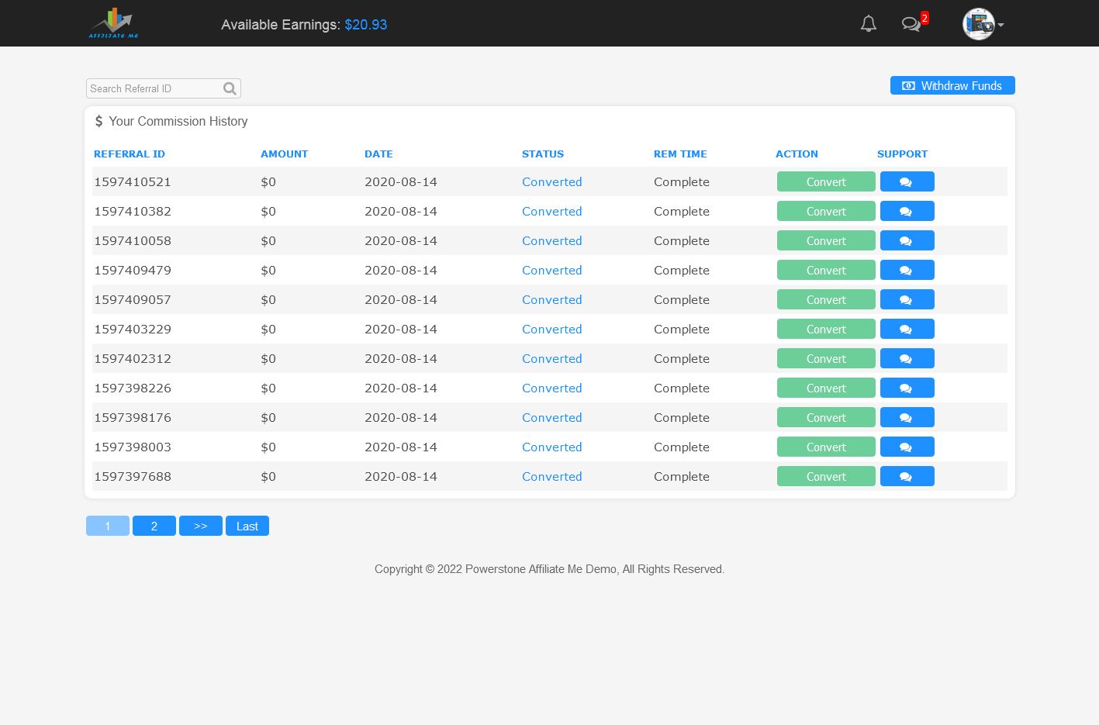Go to next page with >> button

coord(201,526)
